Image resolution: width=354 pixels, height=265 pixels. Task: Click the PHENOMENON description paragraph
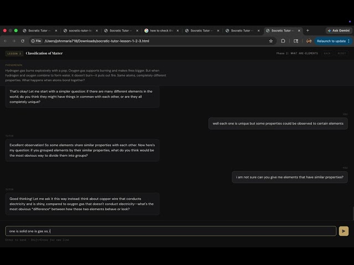pos(86,75)
